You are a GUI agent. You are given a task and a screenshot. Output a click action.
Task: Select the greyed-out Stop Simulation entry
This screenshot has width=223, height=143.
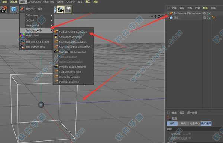coord(73,57)
